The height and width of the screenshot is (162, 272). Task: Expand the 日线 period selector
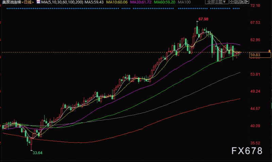click(28, 2)
